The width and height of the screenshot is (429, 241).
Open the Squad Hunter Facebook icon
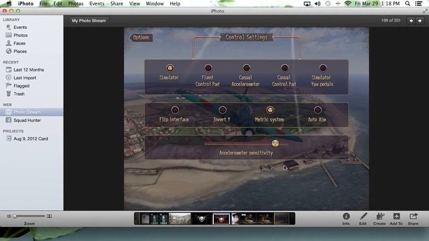[9, 120]
